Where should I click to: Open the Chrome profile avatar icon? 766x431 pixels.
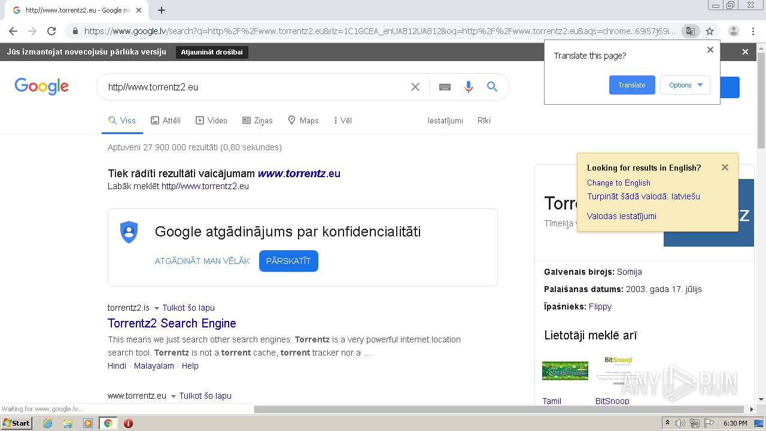733,31
